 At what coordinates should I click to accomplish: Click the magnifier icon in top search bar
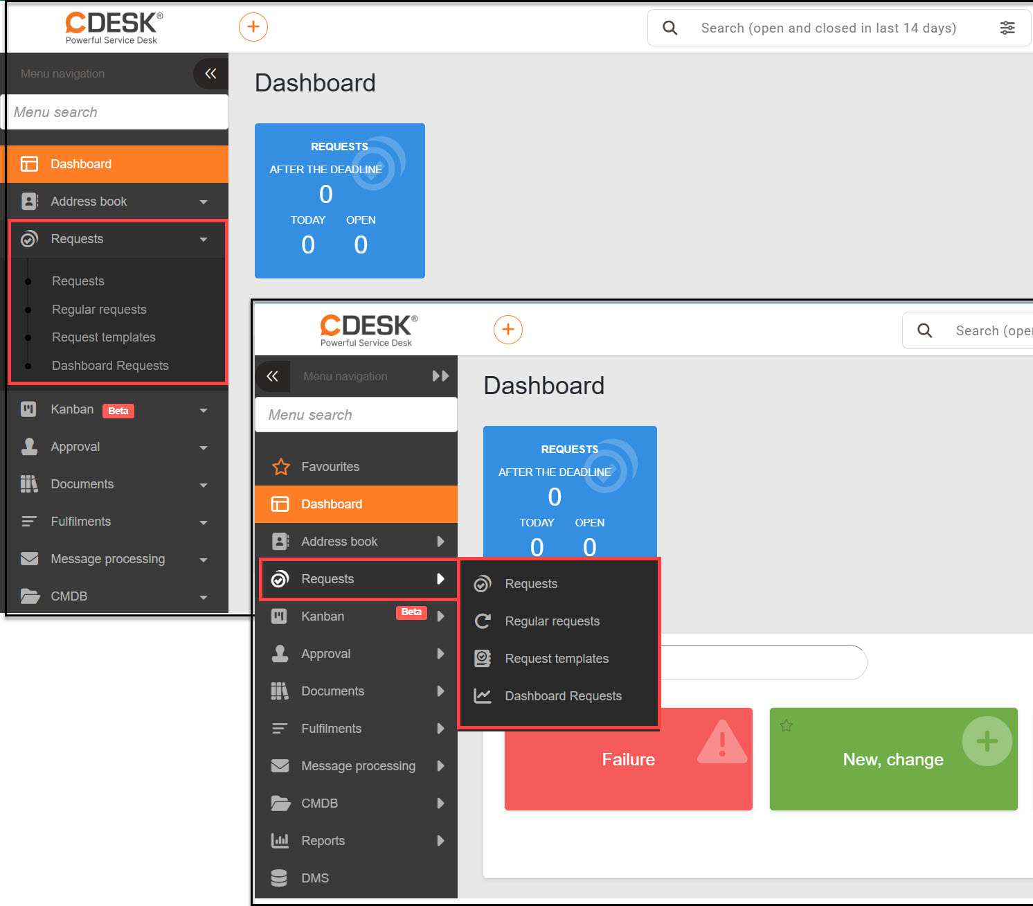(670, 28)
